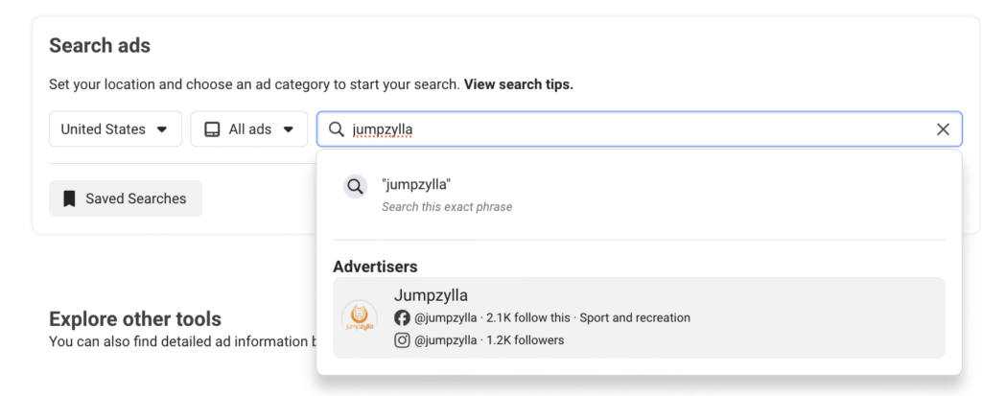Screen dimensions: 982x396
Task: Click the Sport and recreation category text
Action: [x=635, y=317]
